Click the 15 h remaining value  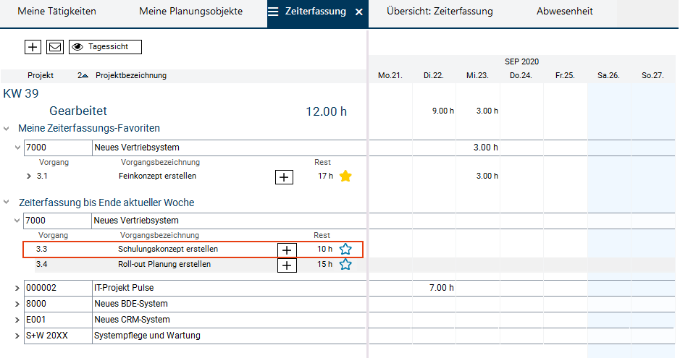click(324, 264)
